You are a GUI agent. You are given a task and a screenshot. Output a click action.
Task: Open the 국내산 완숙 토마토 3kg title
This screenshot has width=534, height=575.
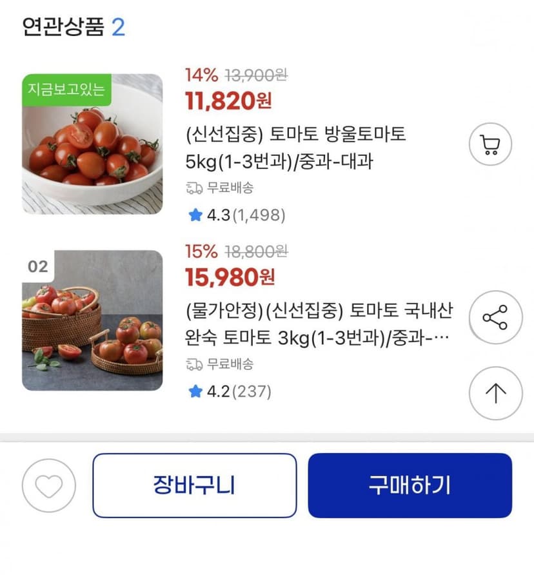pyautogui.click(x=319, y=324)
